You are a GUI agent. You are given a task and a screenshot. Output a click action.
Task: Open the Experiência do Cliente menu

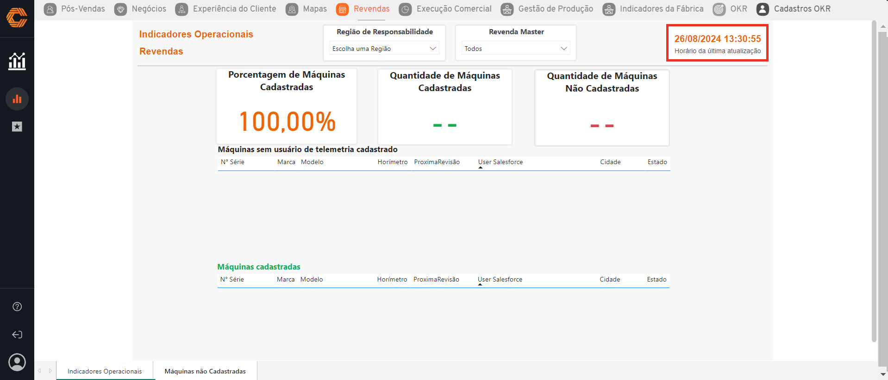click(234, 9)
